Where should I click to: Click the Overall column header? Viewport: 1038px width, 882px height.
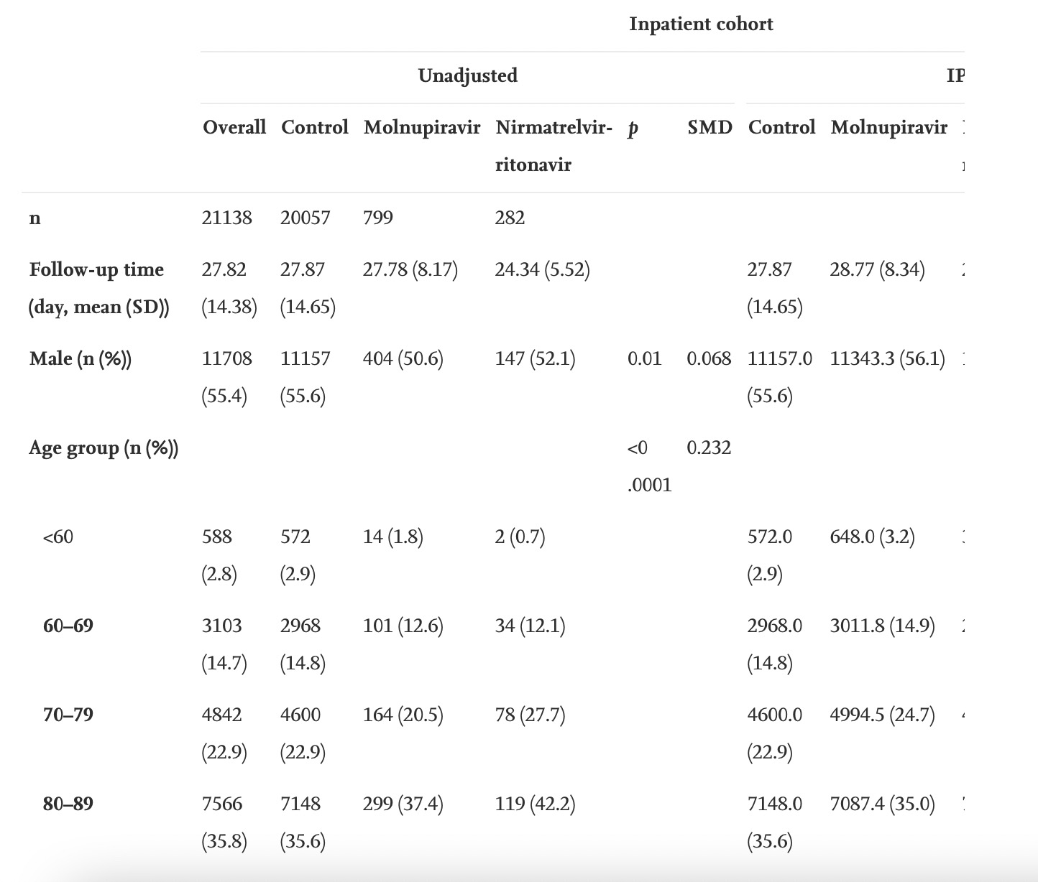pyautogui.click(x=234, y=128)
